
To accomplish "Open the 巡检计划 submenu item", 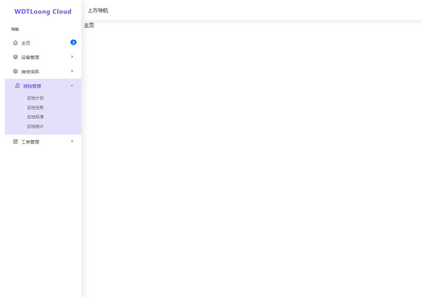I will pyautogui.click(x=35, y=98).
